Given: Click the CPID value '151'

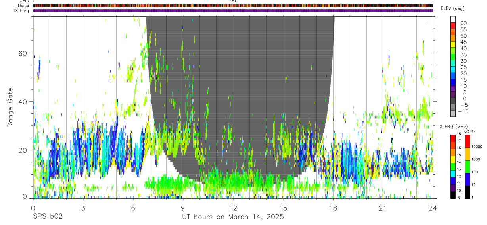Looking at the screenshot, I should tap(233, 1).
